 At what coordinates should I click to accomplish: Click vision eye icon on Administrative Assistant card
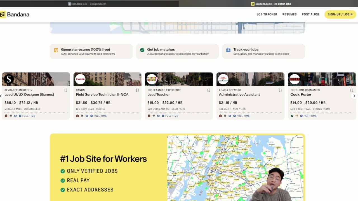point(230,116)
